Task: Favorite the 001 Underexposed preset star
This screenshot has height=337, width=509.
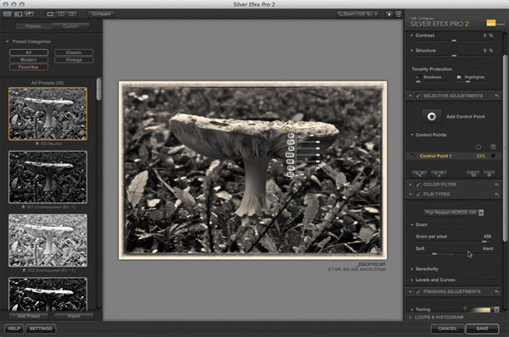Action: point(23,207)
